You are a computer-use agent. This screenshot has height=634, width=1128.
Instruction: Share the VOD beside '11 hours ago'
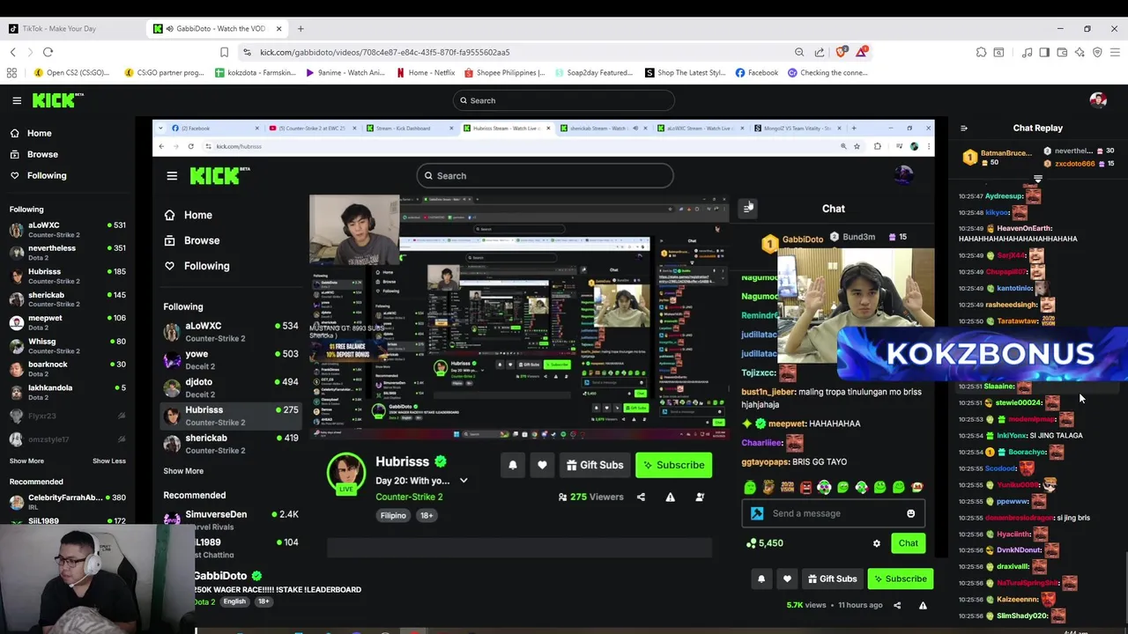click(897, 605)
